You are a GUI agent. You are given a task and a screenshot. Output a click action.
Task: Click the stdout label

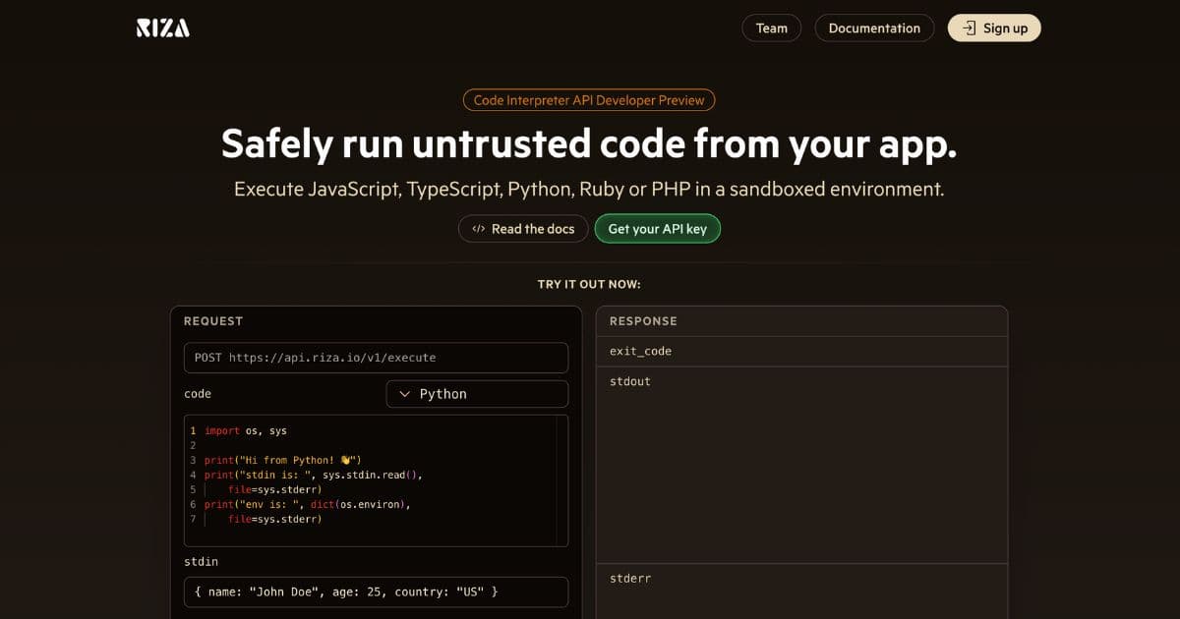(x=630, y=381)
